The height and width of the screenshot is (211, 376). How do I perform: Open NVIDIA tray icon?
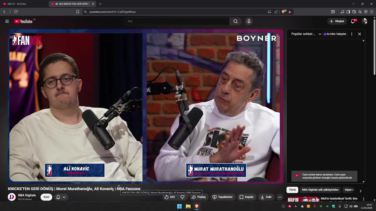tap(327, 206)
